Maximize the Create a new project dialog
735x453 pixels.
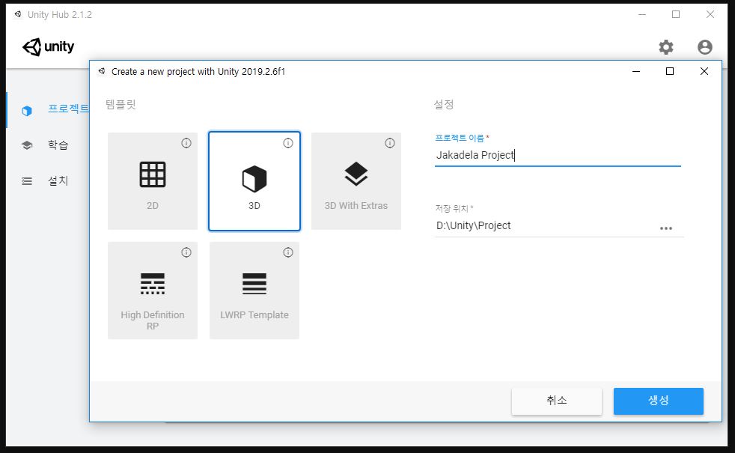pyautogui.click(x=669, y=71)
